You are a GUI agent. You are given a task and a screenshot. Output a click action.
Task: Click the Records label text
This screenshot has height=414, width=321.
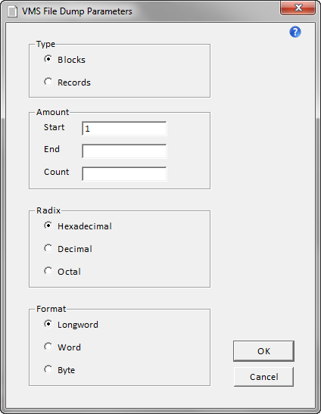pyautogui.click(x=74, y=82)
